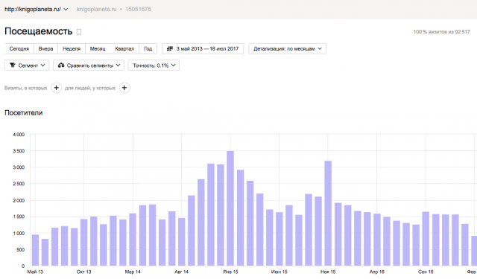This screenshot has width=477, height=279.
Task: Switch to the Месяц period
Action: 98,48
